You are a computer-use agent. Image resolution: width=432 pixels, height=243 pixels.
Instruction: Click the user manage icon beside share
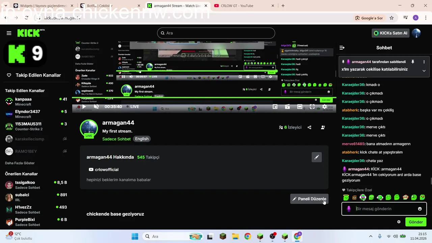323,127
